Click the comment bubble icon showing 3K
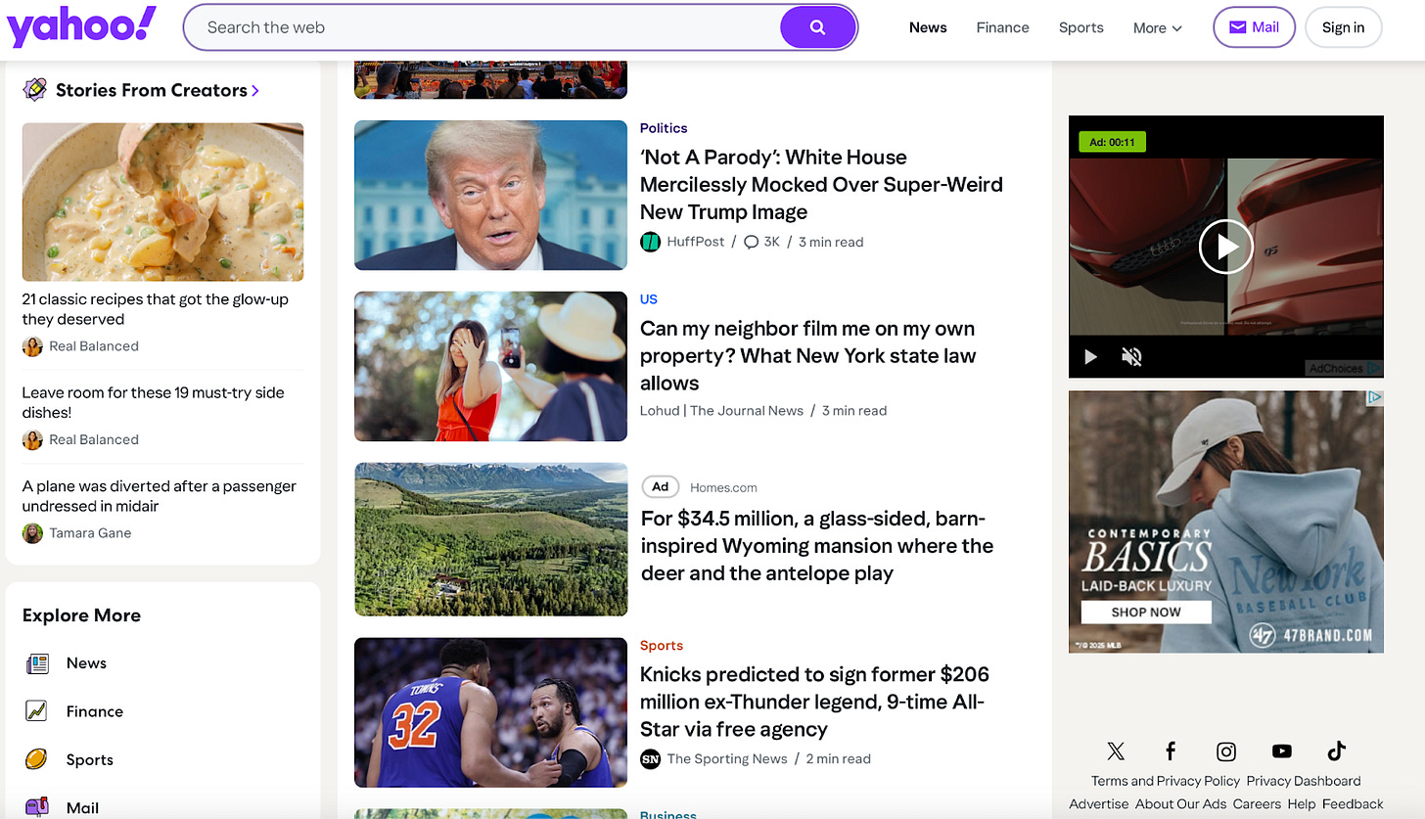Image resolution: width=1425 pixels, height=819 pixels. (x=752, y=242)
